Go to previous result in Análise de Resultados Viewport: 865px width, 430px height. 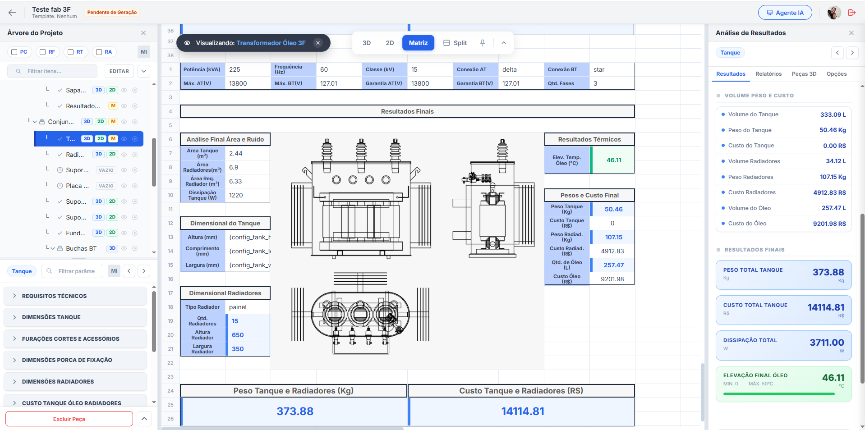pyautogui.click(x=837, y=53)
